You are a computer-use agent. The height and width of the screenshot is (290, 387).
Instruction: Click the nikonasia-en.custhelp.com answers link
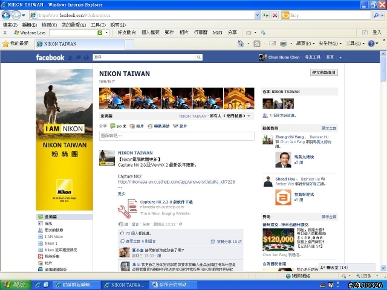176,182
